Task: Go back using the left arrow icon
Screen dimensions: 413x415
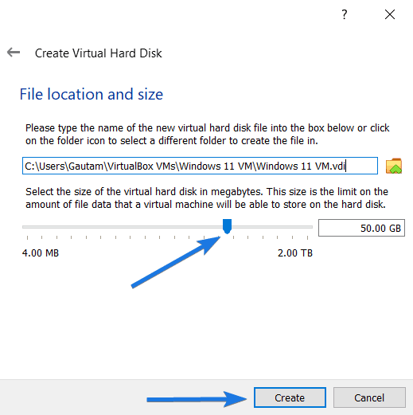Action: [x=14, y=53]
